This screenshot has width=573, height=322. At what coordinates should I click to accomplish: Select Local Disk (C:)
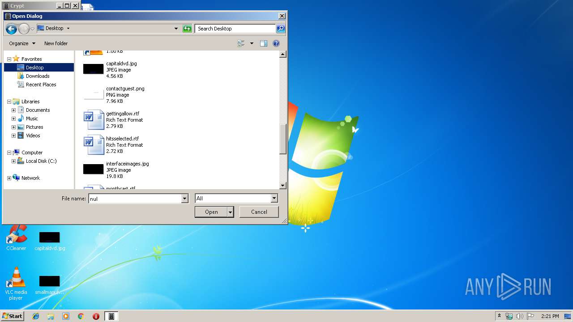click(41, 161)
